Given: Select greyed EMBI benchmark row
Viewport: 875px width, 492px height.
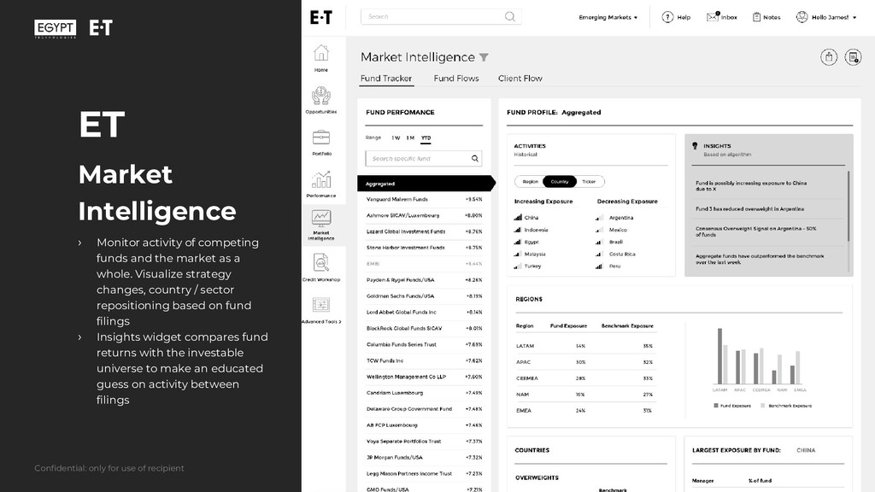Looking at the screenshot, I should [x=424, y=264].
